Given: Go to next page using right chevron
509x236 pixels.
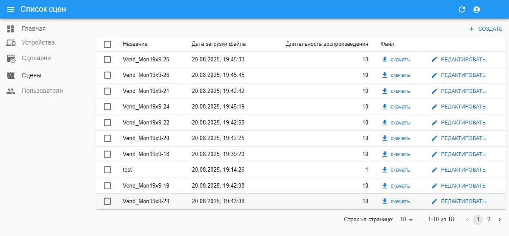Looking at the screenshot, I should 500,220.
